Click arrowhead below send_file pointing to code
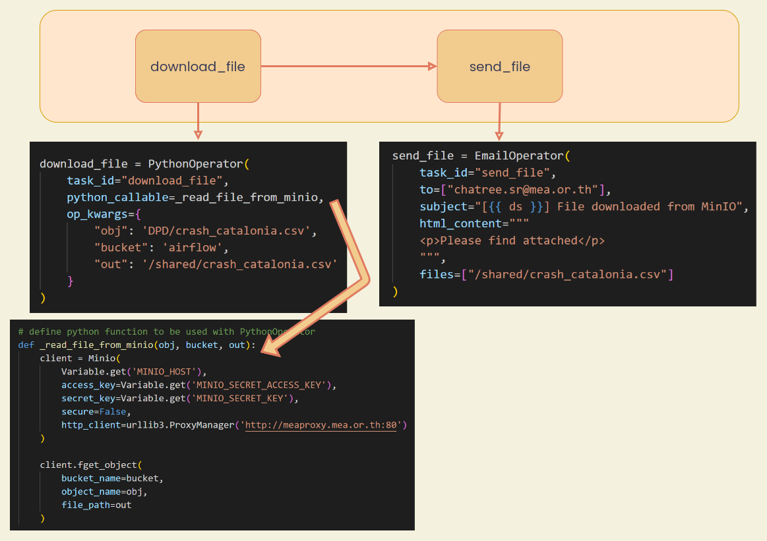767x541 pixels. [x=499, y=135]
